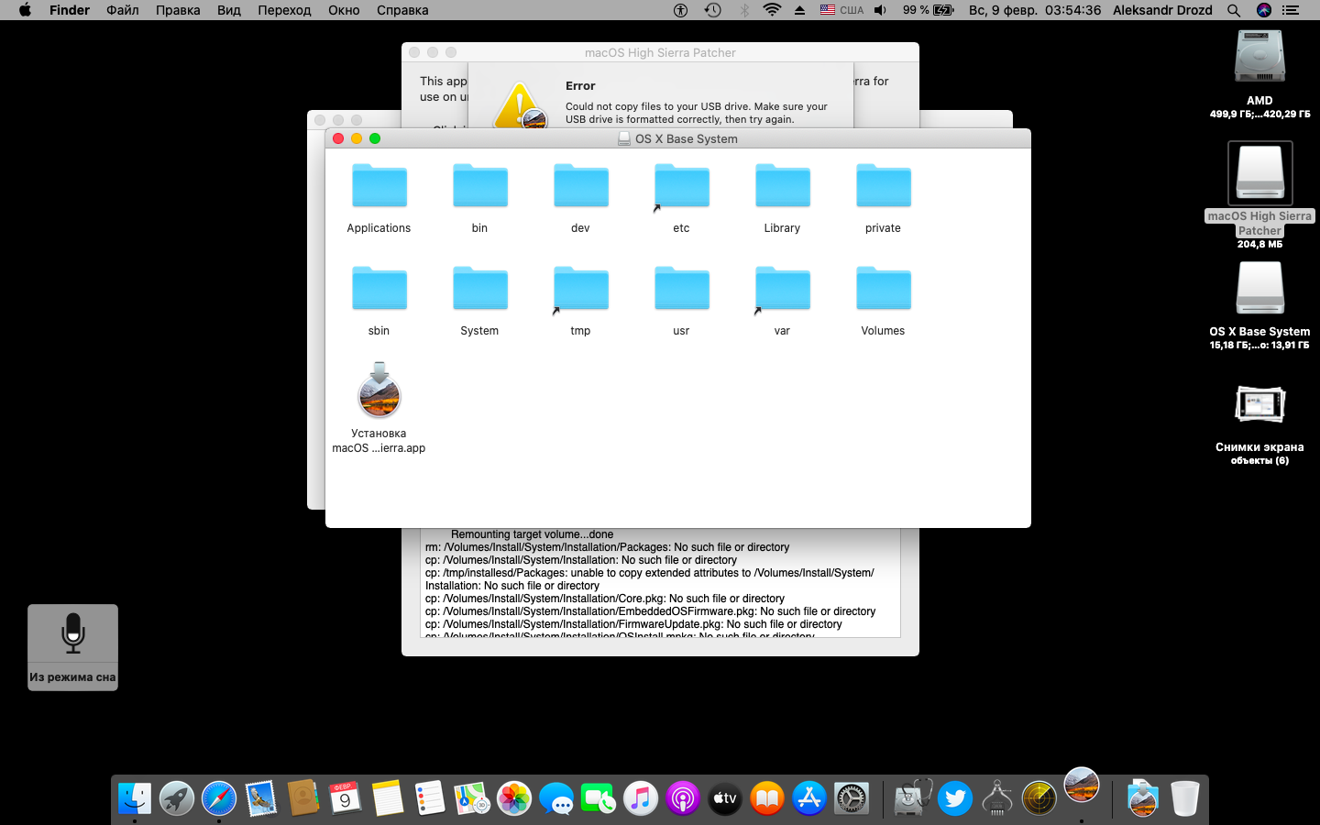Image resolution: width=1320 pixels, height=825 pixels.
Task: Open Messages from the Dock
Action: (x=556, y=798)
